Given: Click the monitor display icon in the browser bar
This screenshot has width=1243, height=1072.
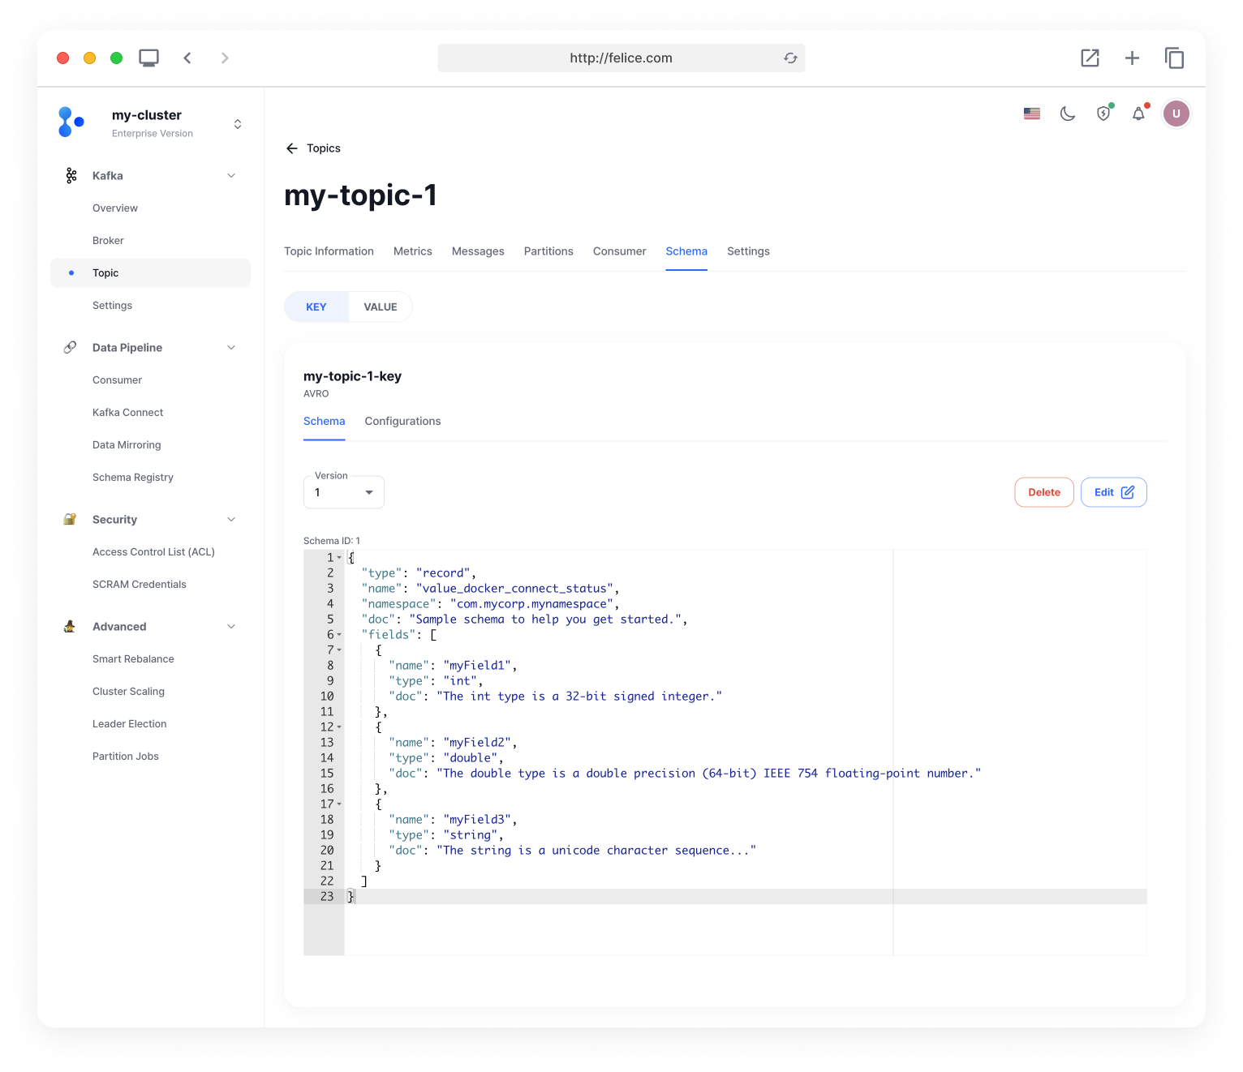Looking at the screenshot, I should [148, 58].
